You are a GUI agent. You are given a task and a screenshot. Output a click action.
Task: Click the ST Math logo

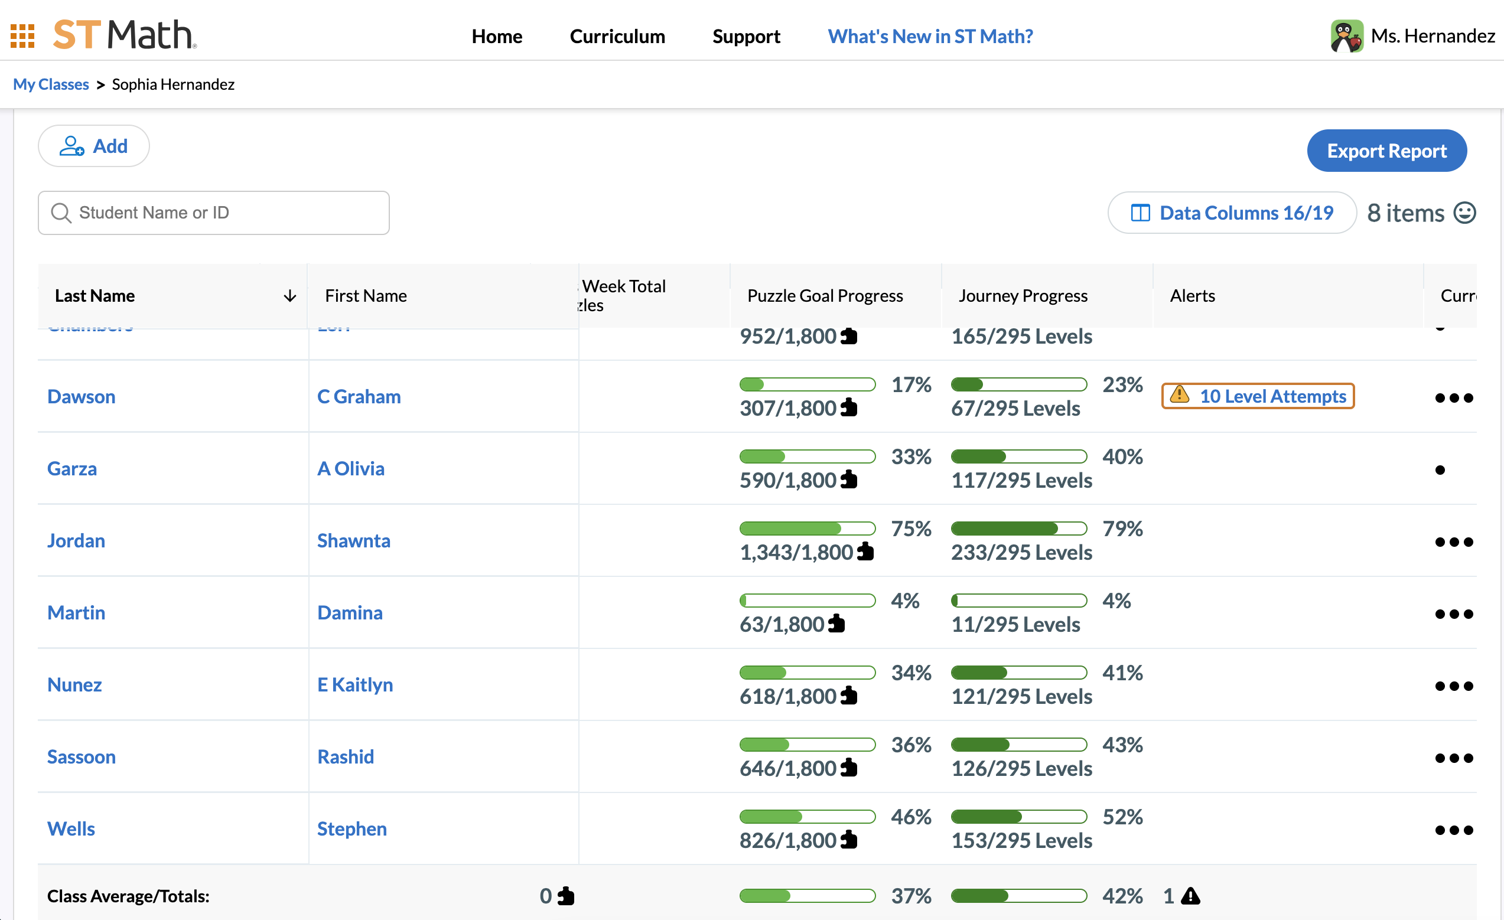point(125,35)
